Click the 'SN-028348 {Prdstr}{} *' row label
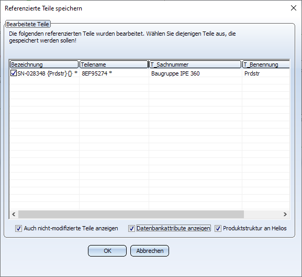 pos(48,73)
